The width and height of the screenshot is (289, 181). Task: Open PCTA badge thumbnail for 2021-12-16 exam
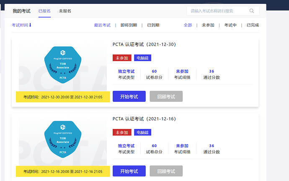[63, 140]
